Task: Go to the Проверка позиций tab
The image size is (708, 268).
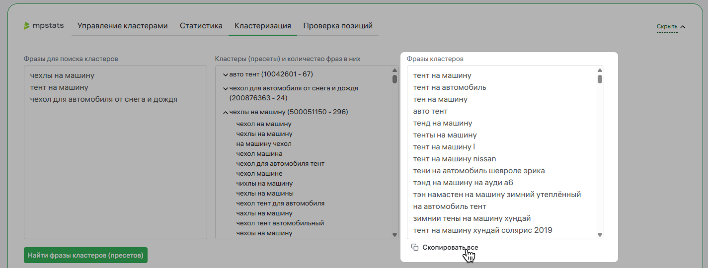Action: pyautogui.click(x=338, y=26)
